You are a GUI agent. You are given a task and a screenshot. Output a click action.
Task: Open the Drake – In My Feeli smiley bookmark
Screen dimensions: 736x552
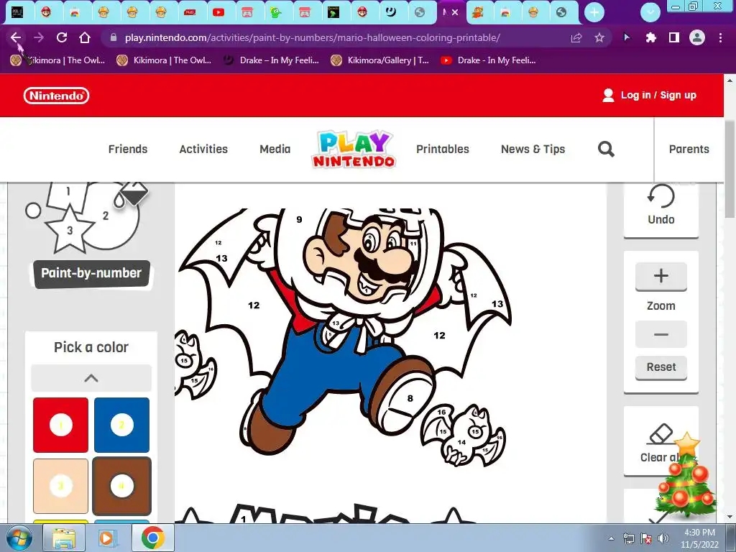271,60
